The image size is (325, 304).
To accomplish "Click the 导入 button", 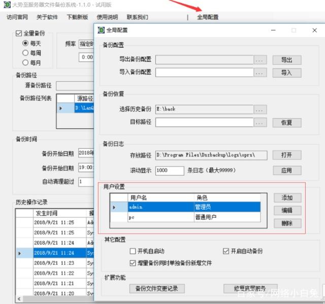I will click(x=287, y=73).
